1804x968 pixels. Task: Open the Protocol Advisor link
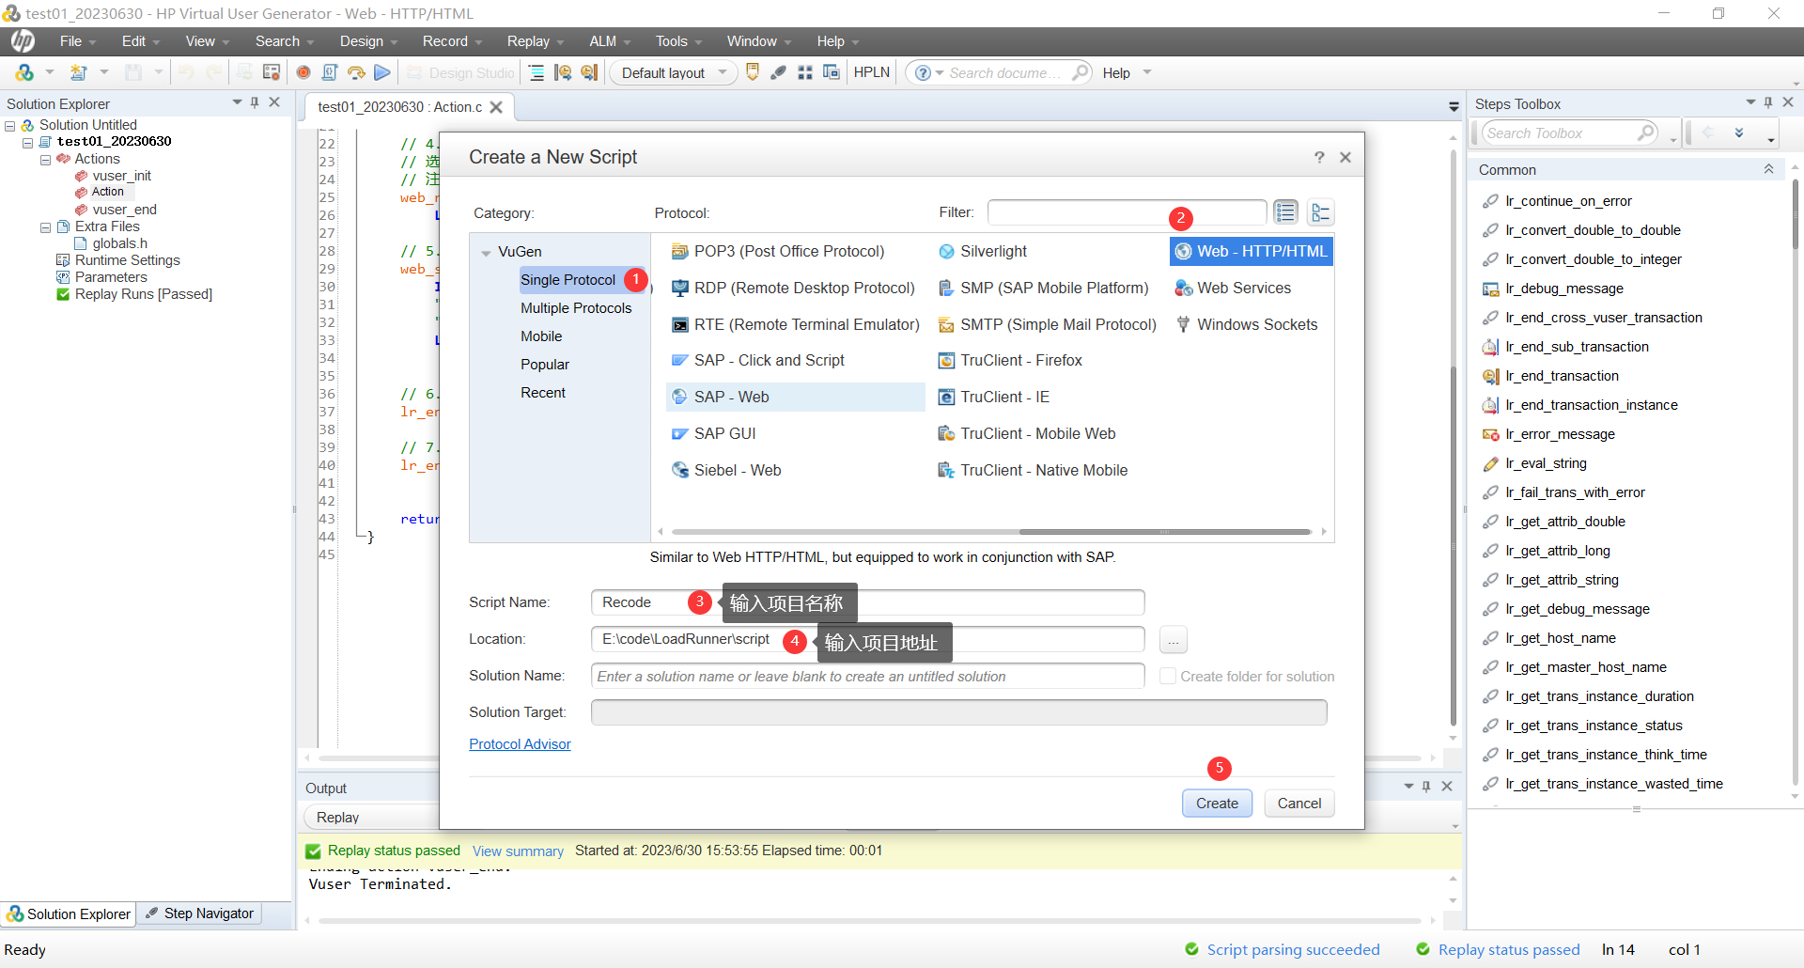tap(520, 744)
